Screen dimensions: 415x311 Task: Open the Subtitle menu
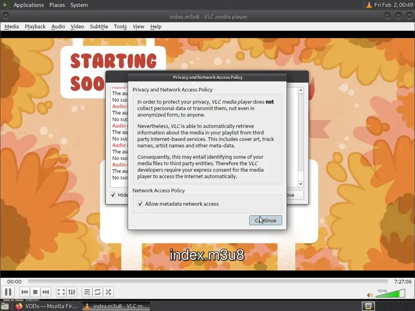pyautogui.click(x=99, y=26)
